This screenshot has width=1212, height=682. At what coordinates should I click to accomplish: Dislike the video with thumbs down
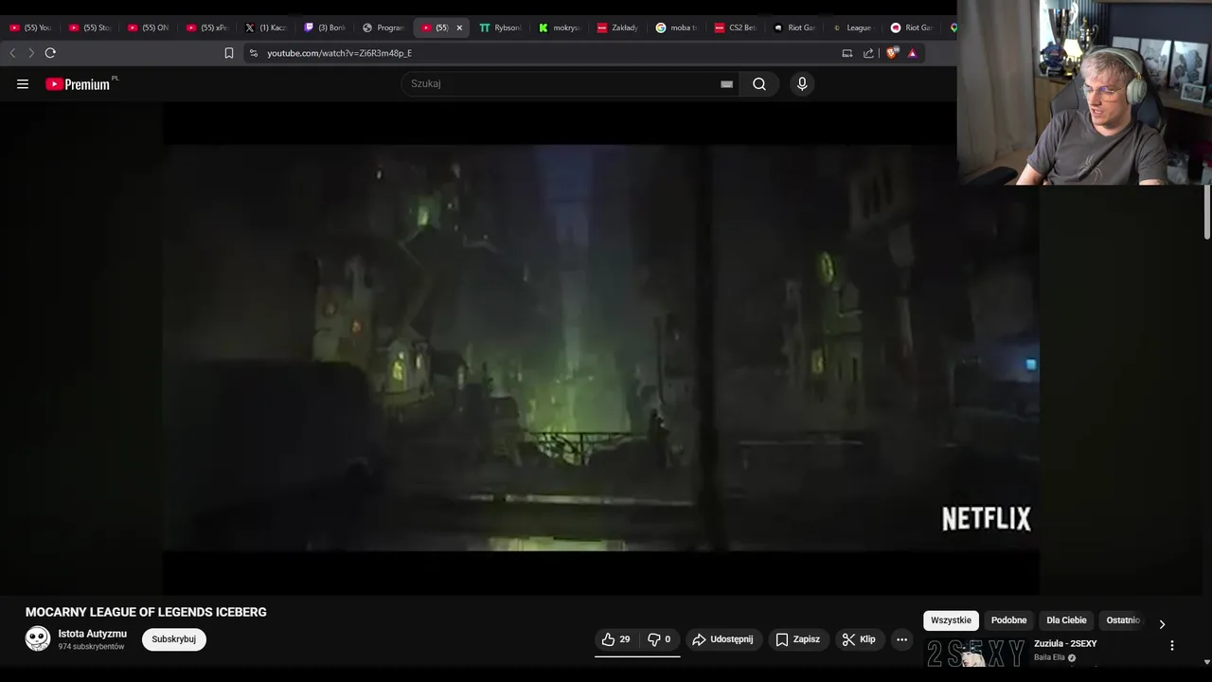coord(659,639)
